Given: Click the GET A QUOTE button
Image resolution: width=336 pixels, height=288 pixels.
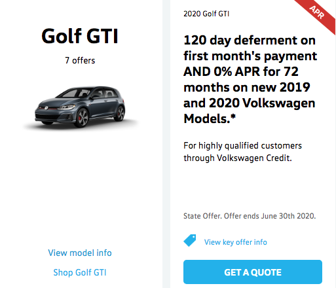Looking at the screenshot, I should tap(253, 272).
